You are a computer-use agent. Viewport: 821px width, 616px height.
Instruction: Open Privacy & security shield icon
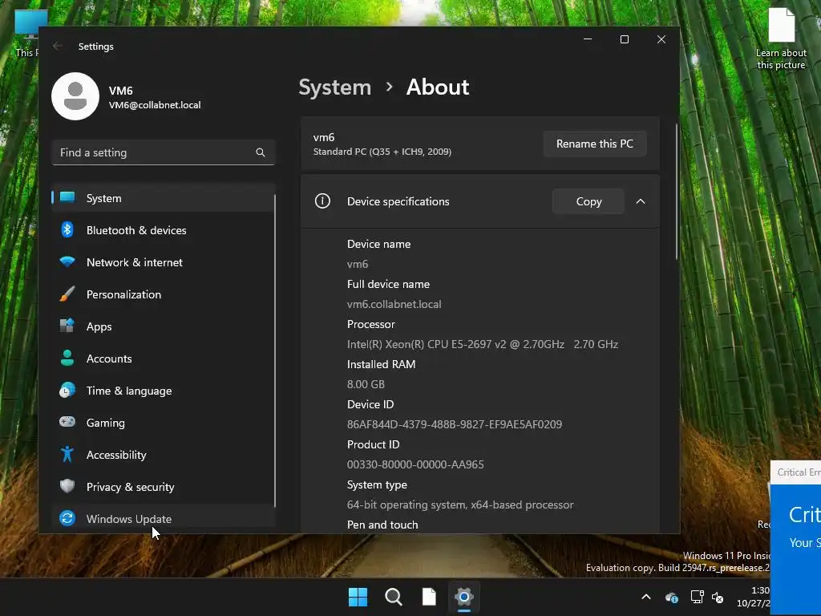click(67, 486)
